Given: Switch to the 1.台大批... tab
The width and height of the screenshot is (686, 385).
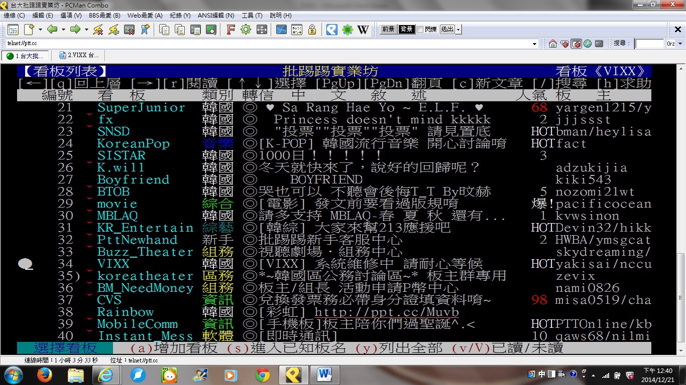Looking at the screenshot, I should point(26,55).
